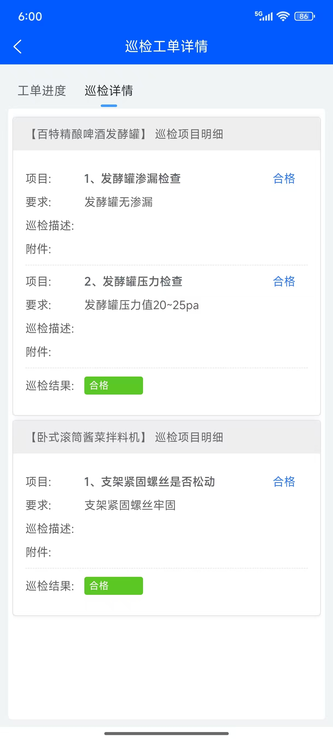
Task: Switch to the 工单进度 tab
Action: click(42, 91)
